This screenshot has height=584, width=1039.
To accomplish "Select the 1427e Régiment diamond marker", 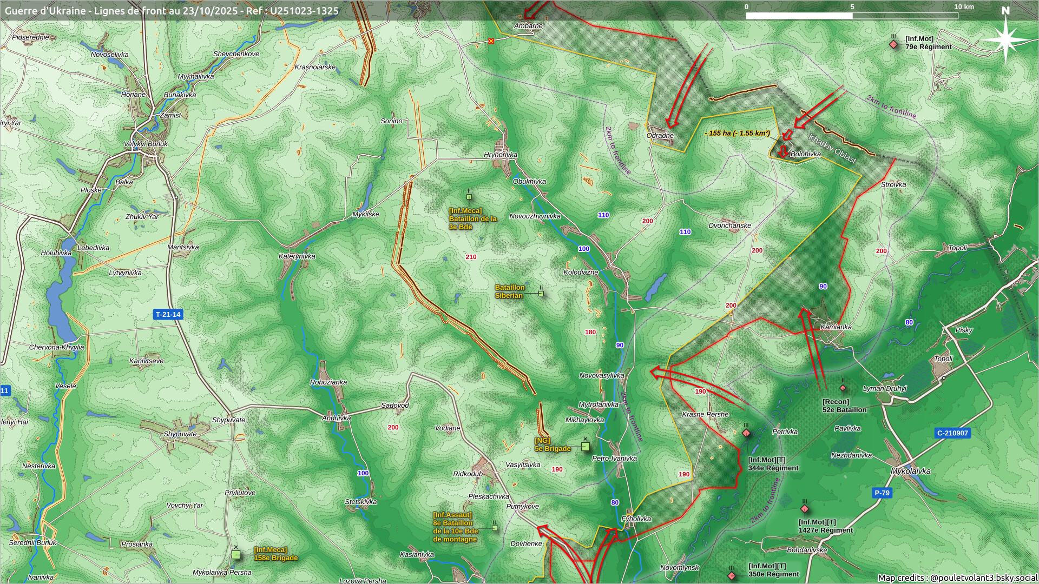I will pos(805,509).
